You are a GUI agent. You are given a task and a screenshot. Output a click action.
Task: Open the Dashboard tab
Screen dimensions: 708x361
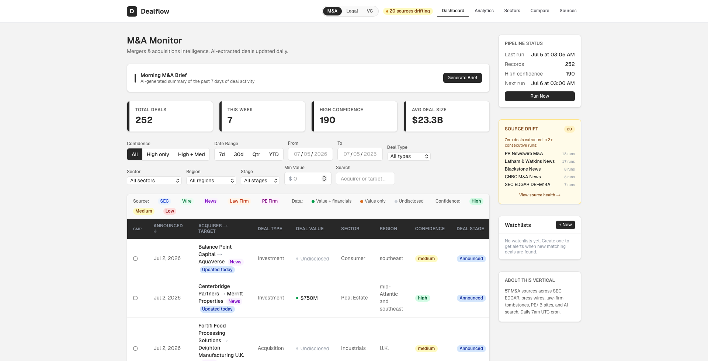coord(453,11)
